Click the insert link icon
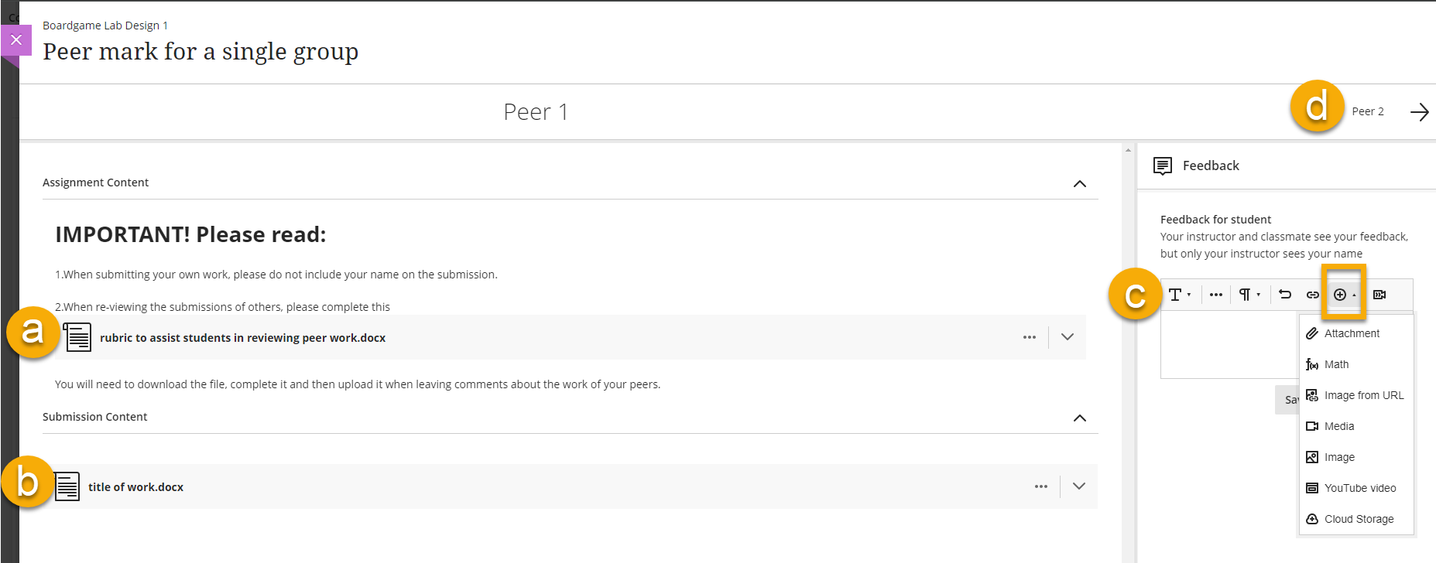1436x563 pixels. tap(1313, 295)
